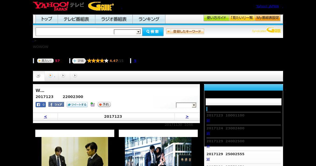Open the left photo of two suited men
The width and height of the screenshot is (316, 166).
pos(75,152)
